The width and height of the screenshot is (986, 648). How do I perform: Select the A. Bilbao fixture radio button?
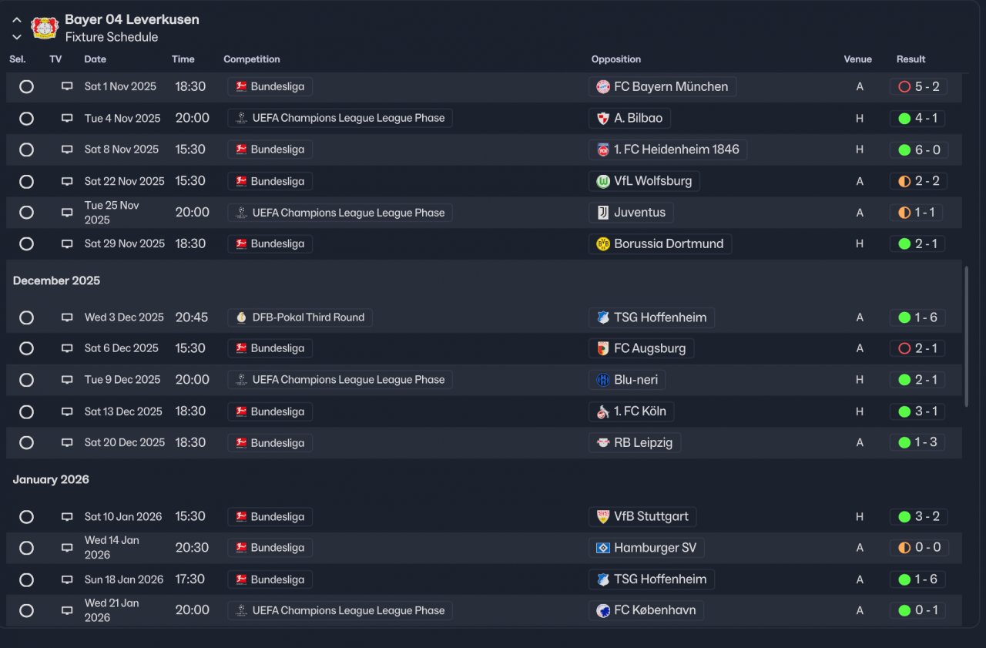(x=26, y=119)
